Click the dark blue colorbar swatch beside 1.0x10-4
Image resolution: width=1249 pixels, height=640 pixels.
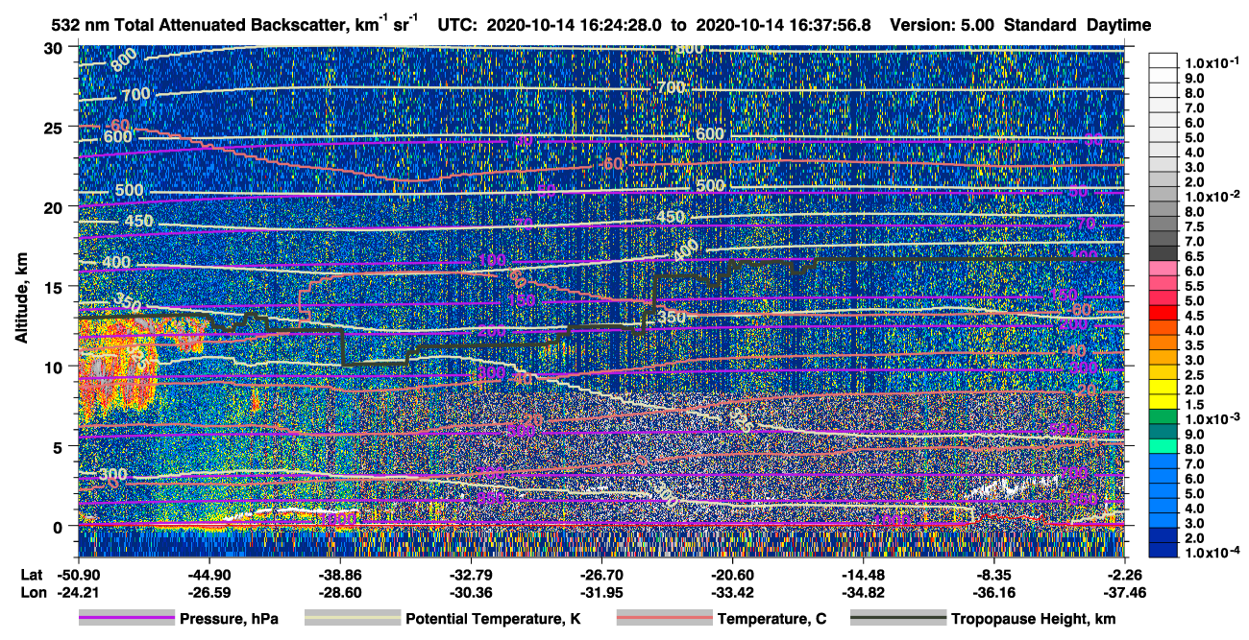click(1163, 550)
